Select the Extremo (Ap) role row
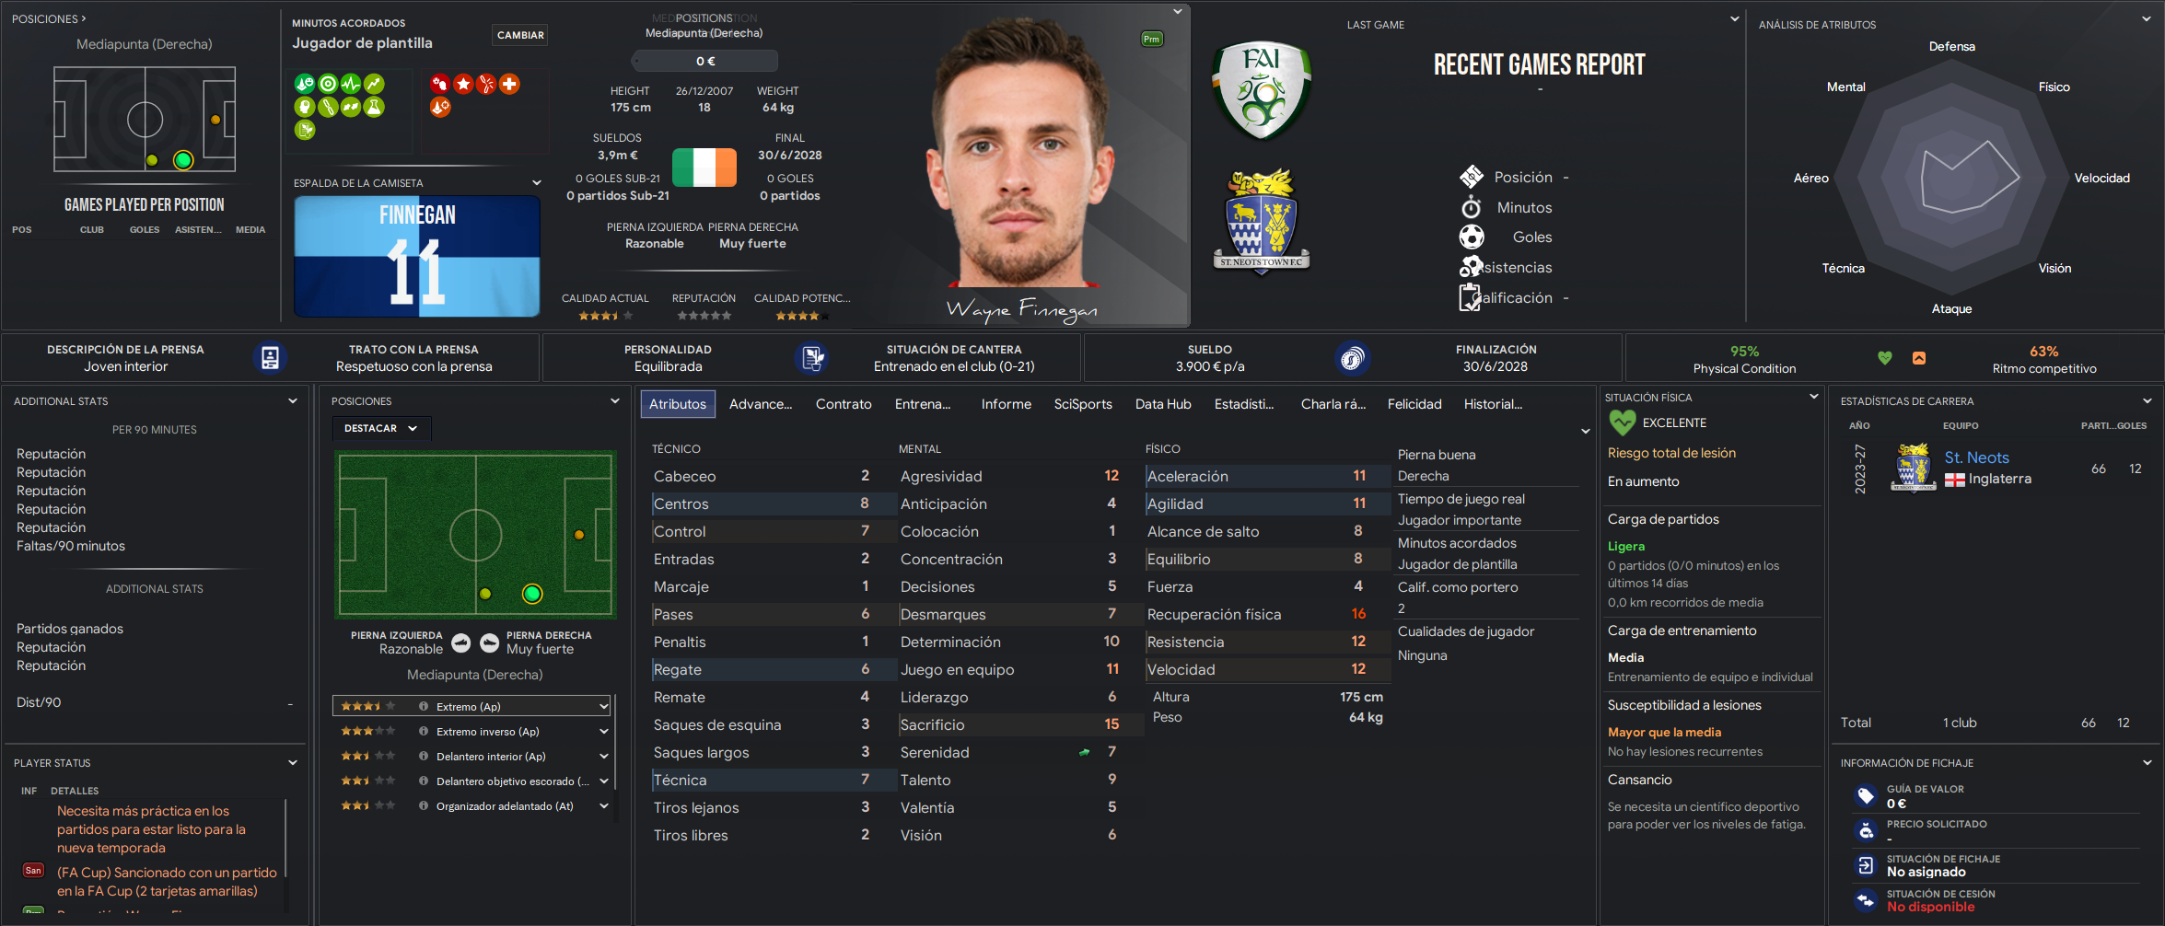This screenshot has width=2165, height=926. coord(471,706)
